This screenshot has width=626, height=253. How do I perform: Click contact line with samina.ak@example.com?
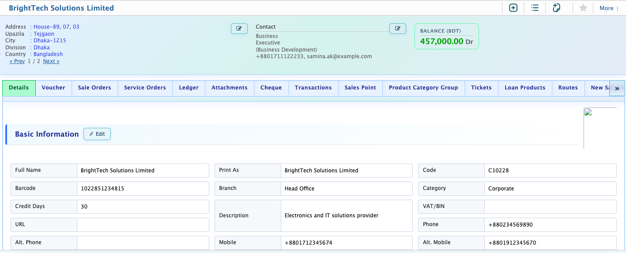pyautogui.click(x=314, y=56)
